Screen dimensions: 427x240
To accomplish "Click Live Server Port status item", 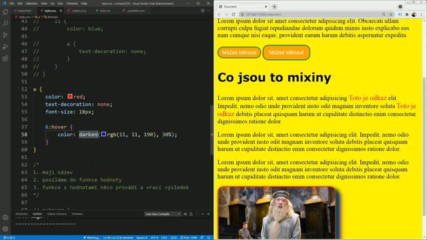I will (188, 237).
